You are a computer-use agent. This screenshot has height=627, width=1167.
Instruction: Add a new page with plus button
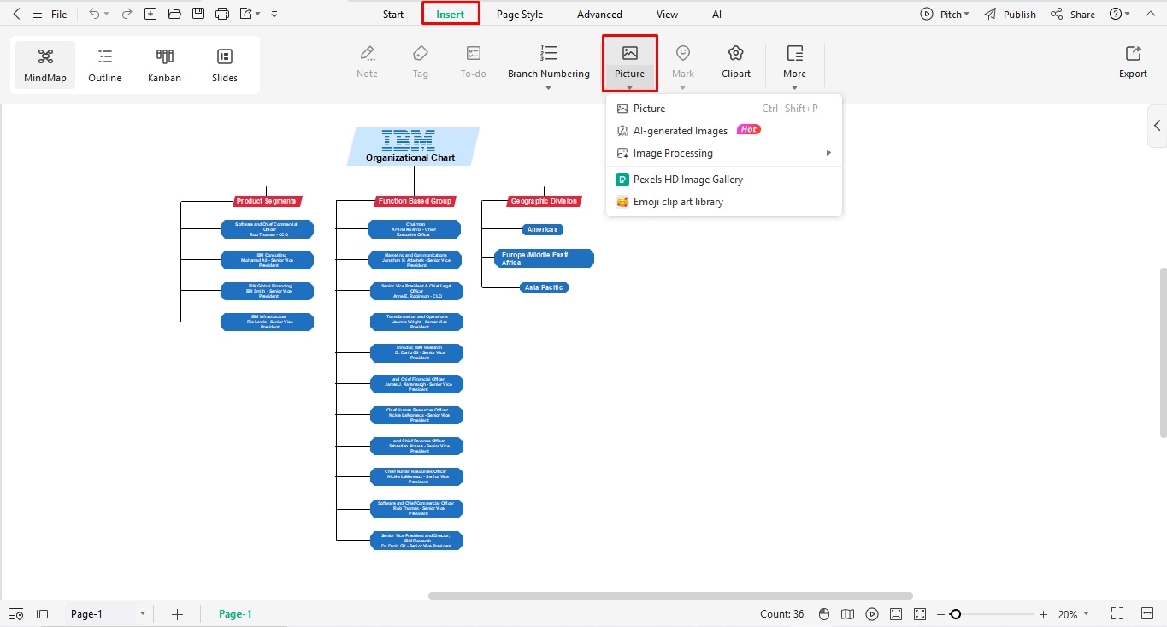tap(178, 614)
